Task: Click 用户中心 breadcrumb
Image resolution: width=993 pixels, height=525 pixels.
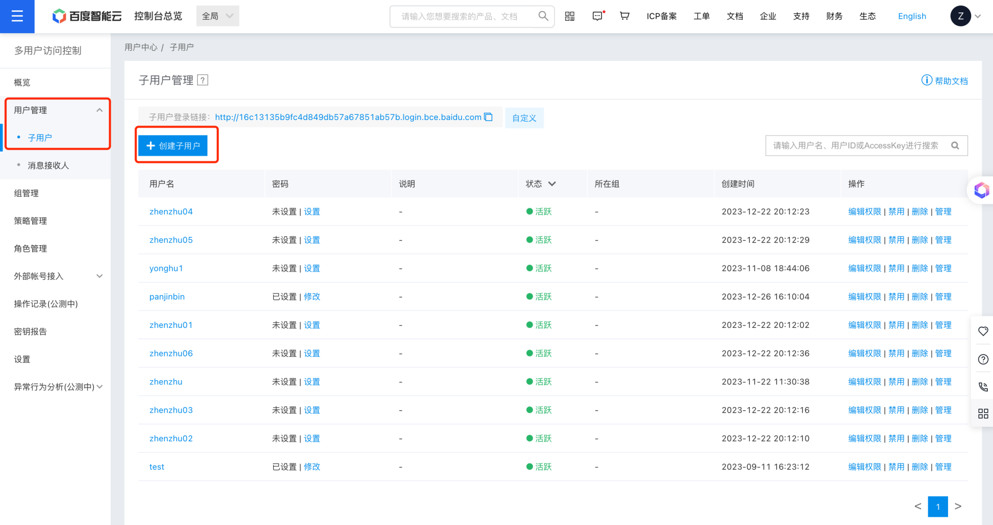Action: (141, 47)
